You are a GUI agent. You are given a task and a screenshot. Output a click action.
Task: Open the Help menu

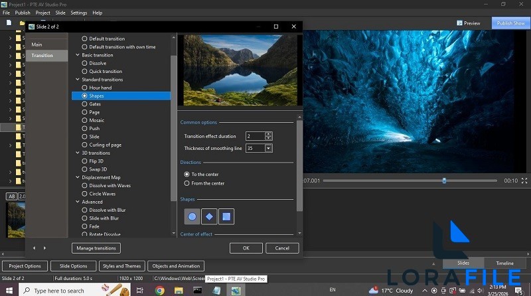point(97,13)
